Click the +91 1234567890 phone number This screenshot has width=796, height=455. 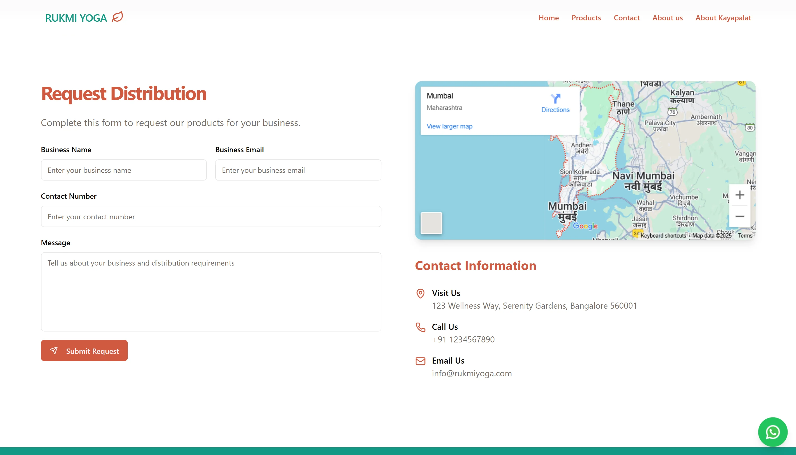coord(463,339)
